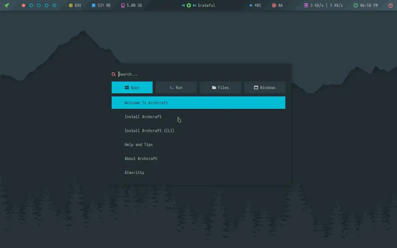The image size is (397, 248).
Task: Click the 89% CPU value
Action: pyautogui.click(x=78, y=5)
